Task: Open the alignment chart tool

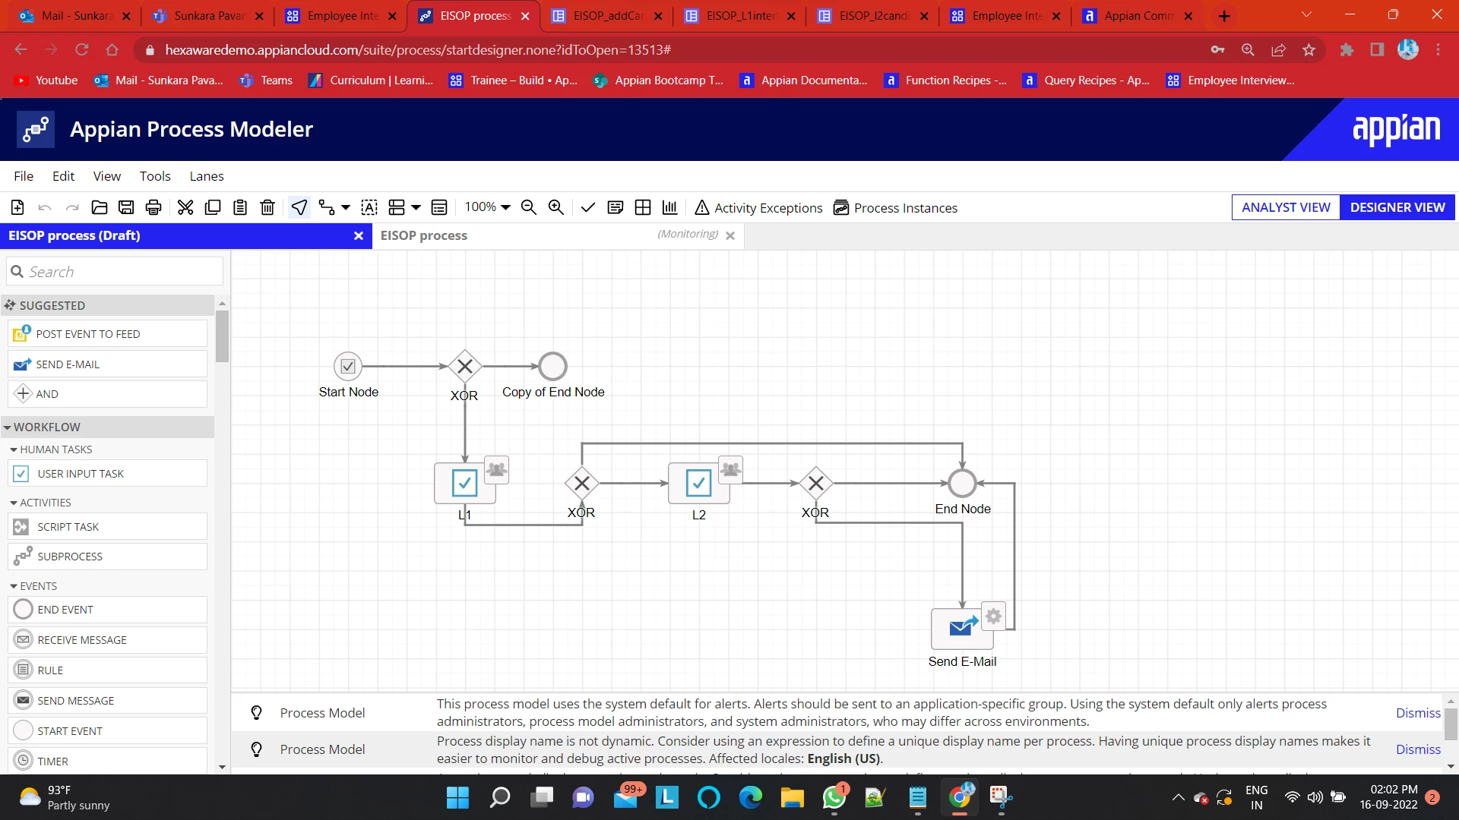Action: pos(670,207)
